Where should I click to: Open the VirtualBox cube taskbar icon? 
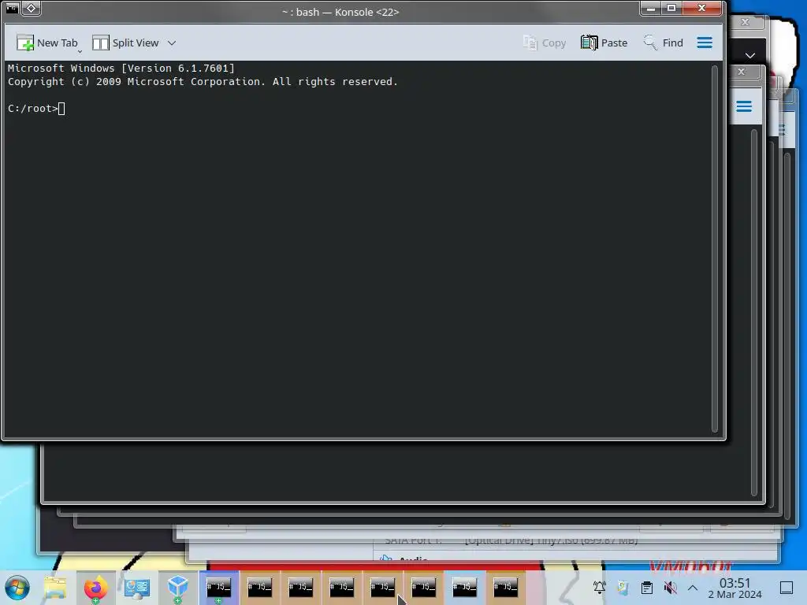point(177,588)
